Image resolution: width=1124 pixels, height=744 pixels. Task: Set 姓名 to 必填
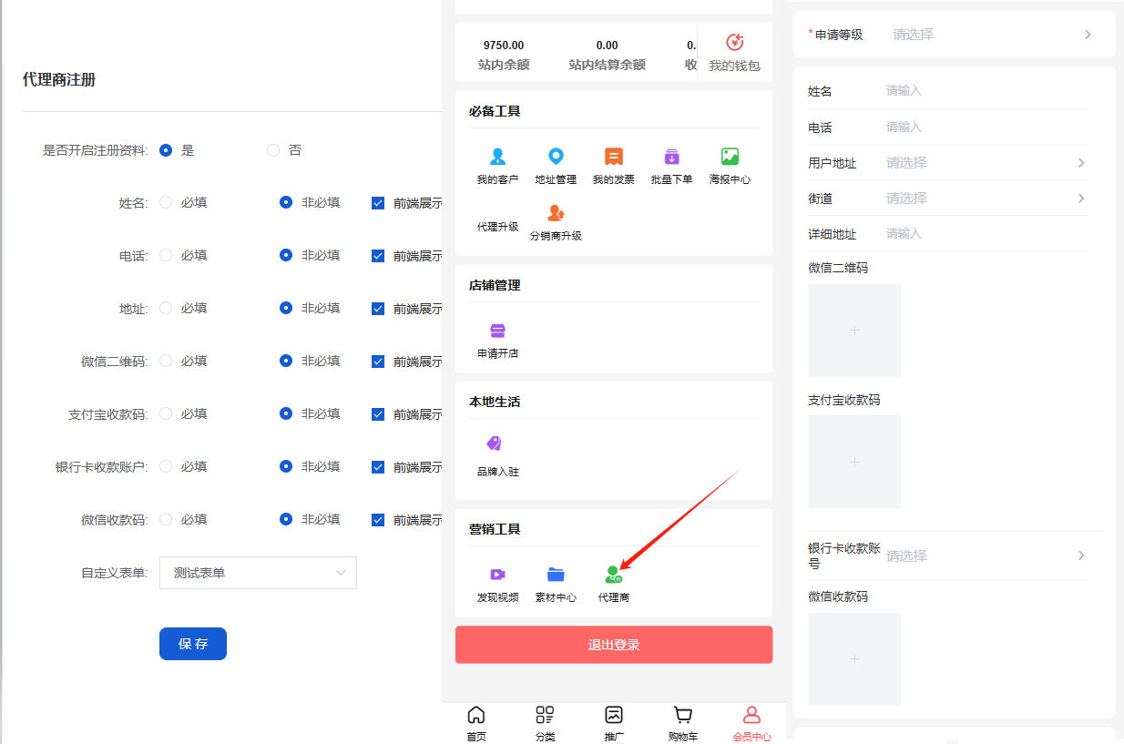(x=166, y=202)
